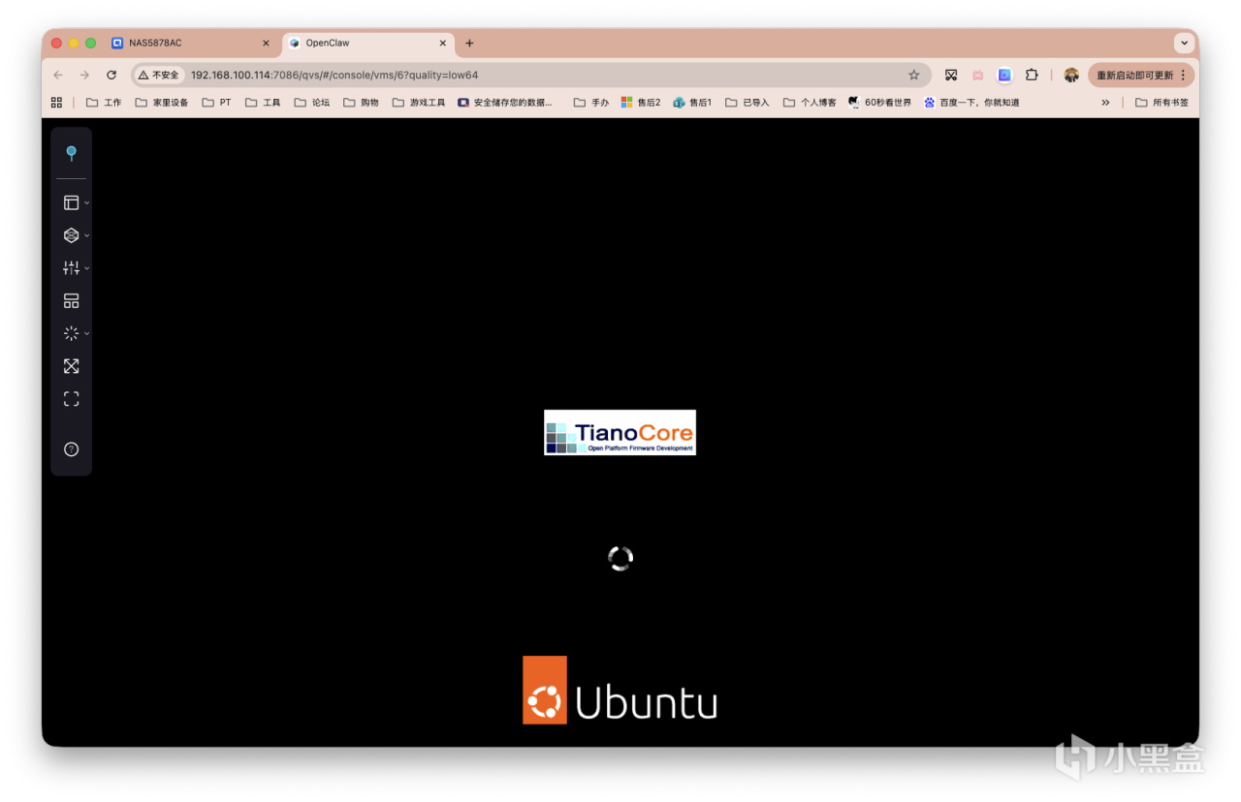The image size is (1241, 802).
Task: Open the apps grid in bookmarks bar
Action: (x=56, y=103)
